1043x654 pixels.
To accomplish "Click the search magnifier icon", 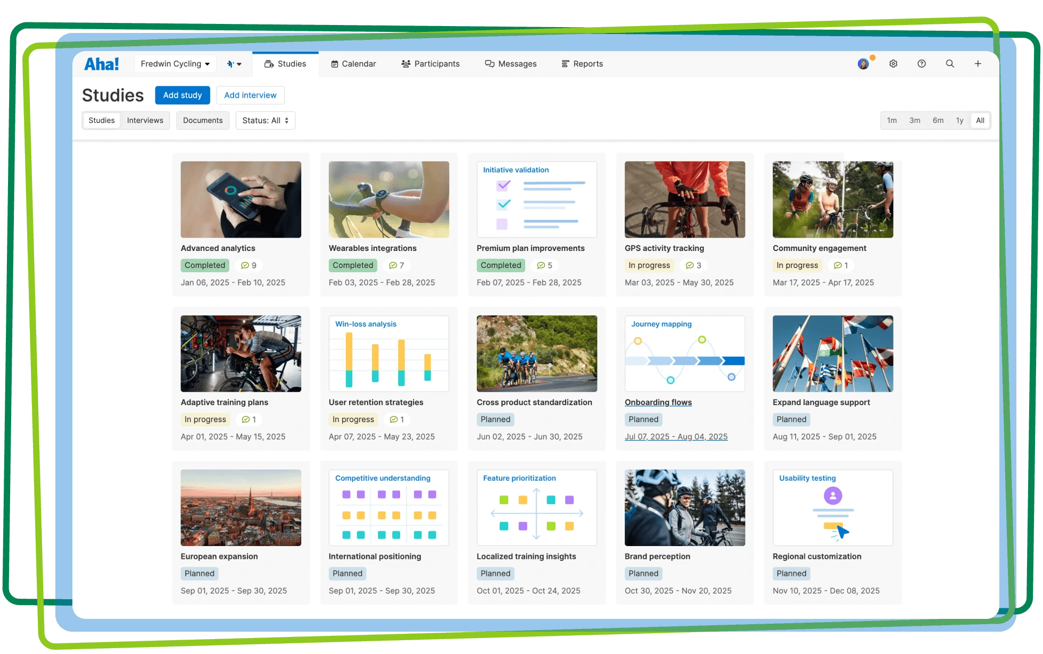I will [x=949, y=64].
